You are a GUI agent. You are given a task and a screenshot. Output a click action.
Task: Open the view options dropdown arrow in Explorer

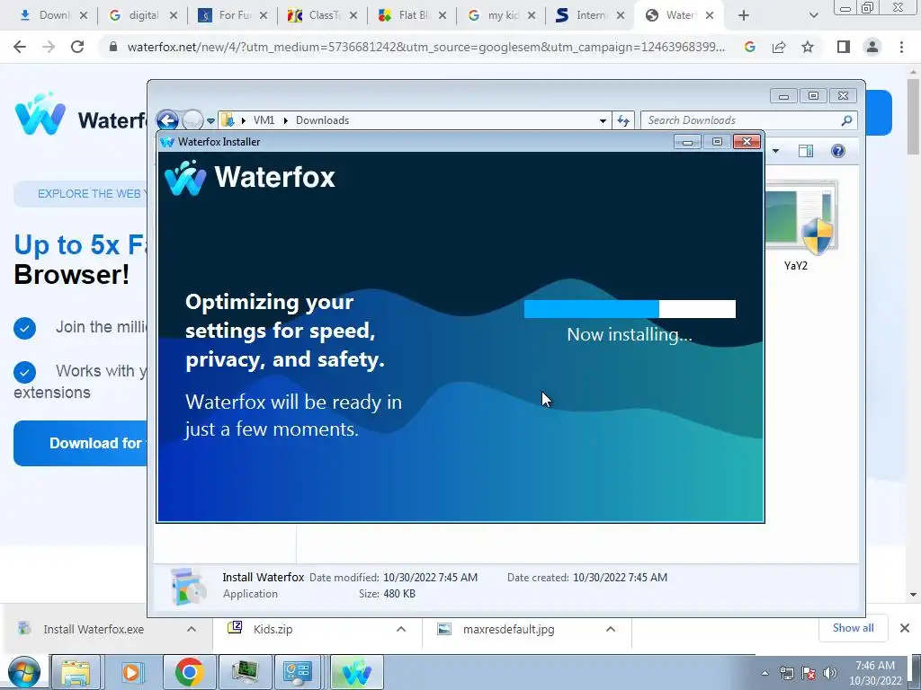775,151
